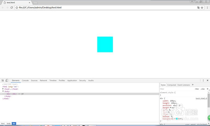The image size is (210, 126).
Task: Select the html lang="en" node
Action: click(10, 87)
